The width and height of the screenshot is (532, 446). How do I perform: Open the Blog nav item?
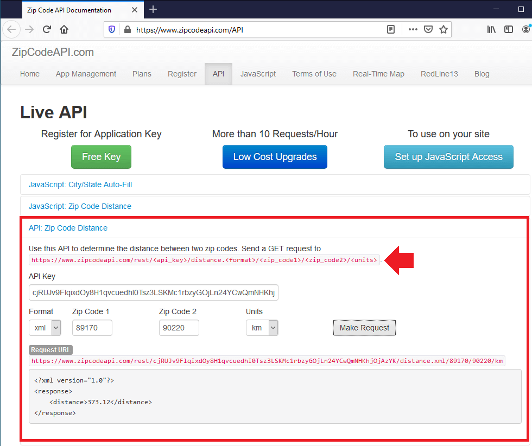[482, 74]
